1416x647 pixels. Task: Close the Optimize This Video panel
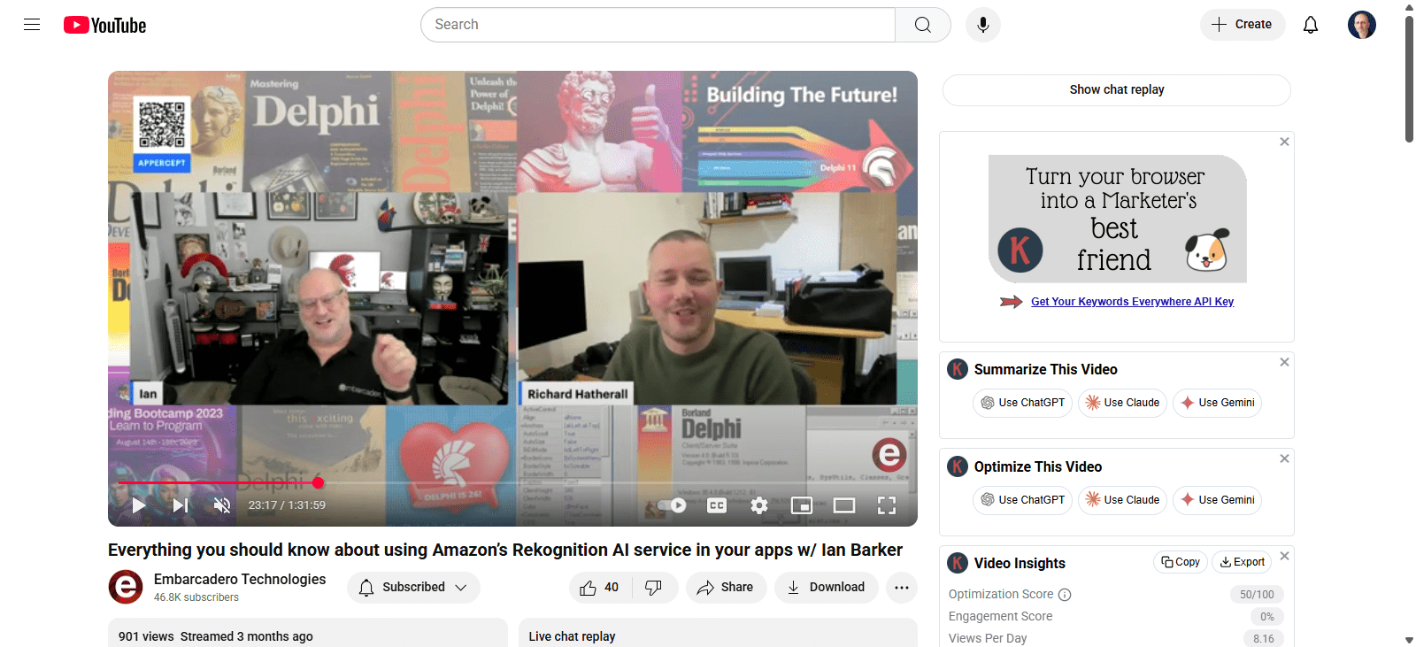click(1285, 458)
